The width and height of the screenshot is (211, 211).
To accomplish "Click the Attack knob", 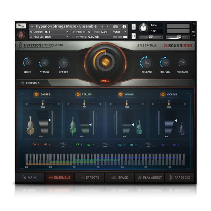I will click(44, 63).
